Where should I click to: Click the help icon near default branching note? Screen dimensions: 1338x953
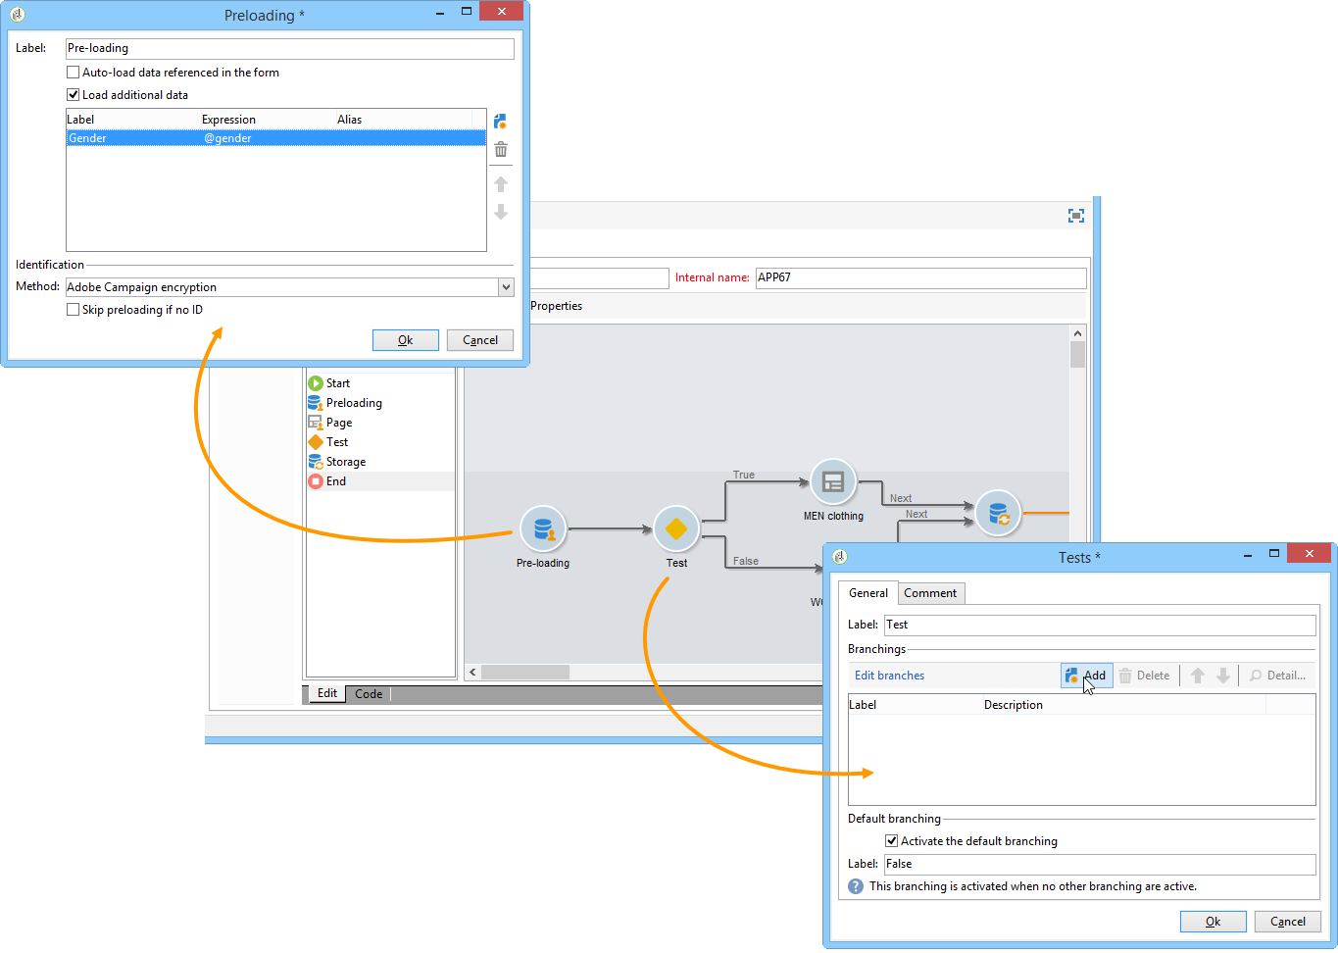pyautogui.click(x=856, y=886)
